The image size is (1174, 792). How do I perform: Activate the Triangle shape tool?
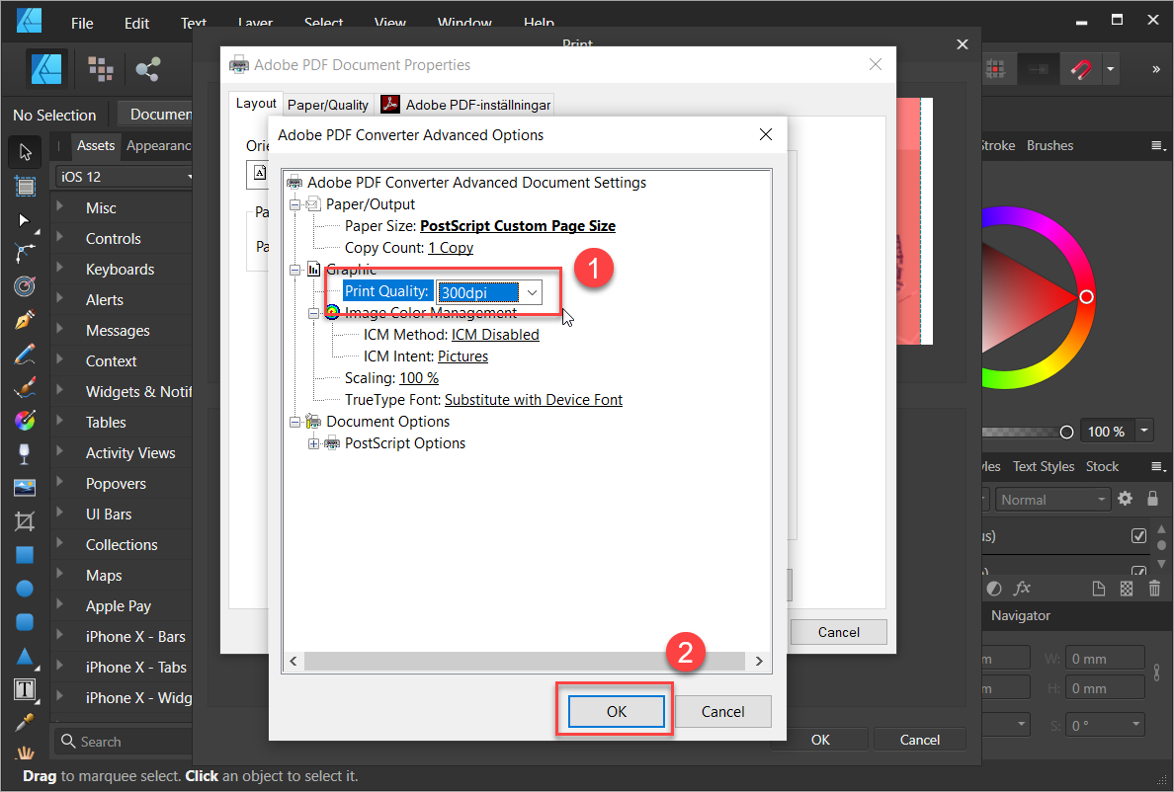(x=25, y=656)
